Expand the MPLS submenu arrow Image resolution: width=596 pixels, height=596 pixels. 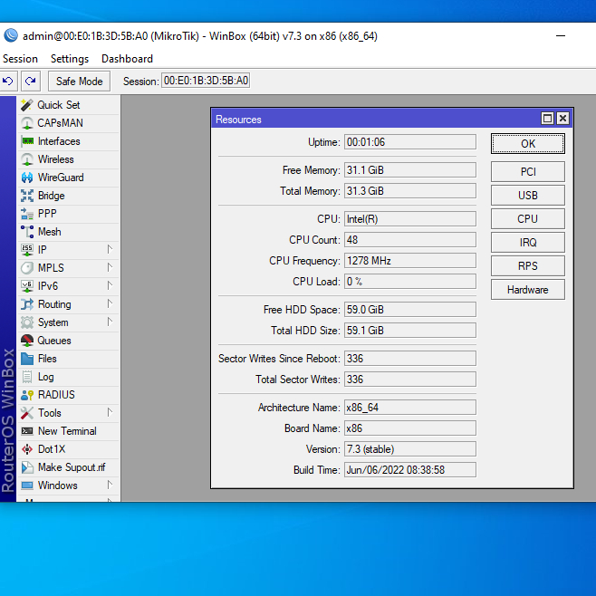(x=110, y=267)
